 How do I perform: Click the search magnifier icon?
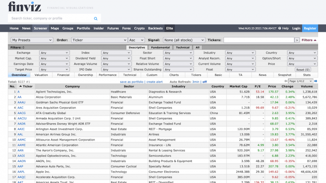click(96, 18)
